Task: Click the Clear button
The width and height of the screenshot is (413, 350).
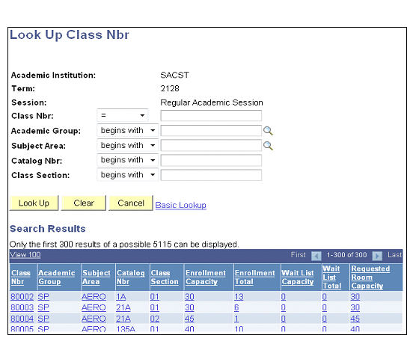Action: (84, 203)
